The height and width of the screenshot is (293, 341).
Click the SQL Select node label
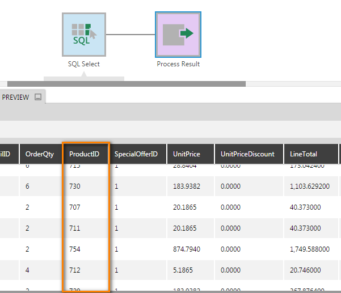coord(84,64)
